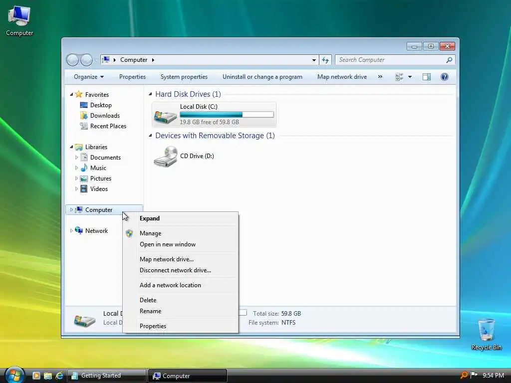Switch to Getting Started taskbar button
This screenshot has height=383, width=511.
(107, 376)
